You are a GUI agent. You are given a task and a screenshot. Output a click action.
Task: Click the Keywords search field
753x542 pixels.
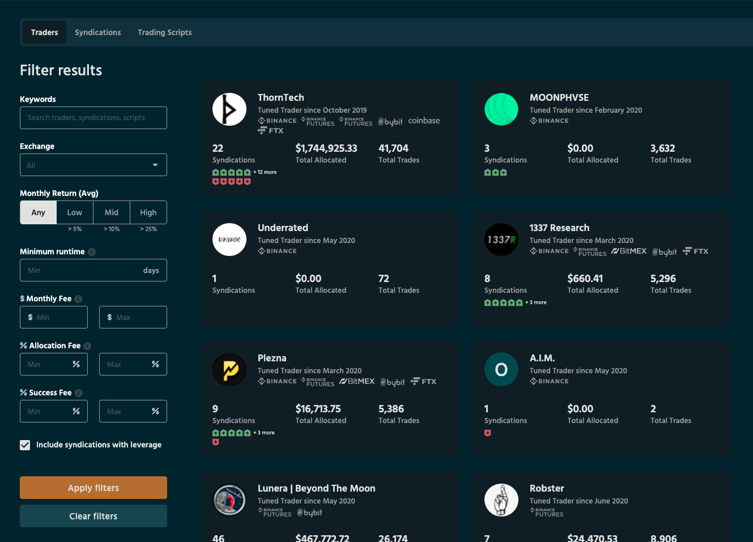point(93,118)
